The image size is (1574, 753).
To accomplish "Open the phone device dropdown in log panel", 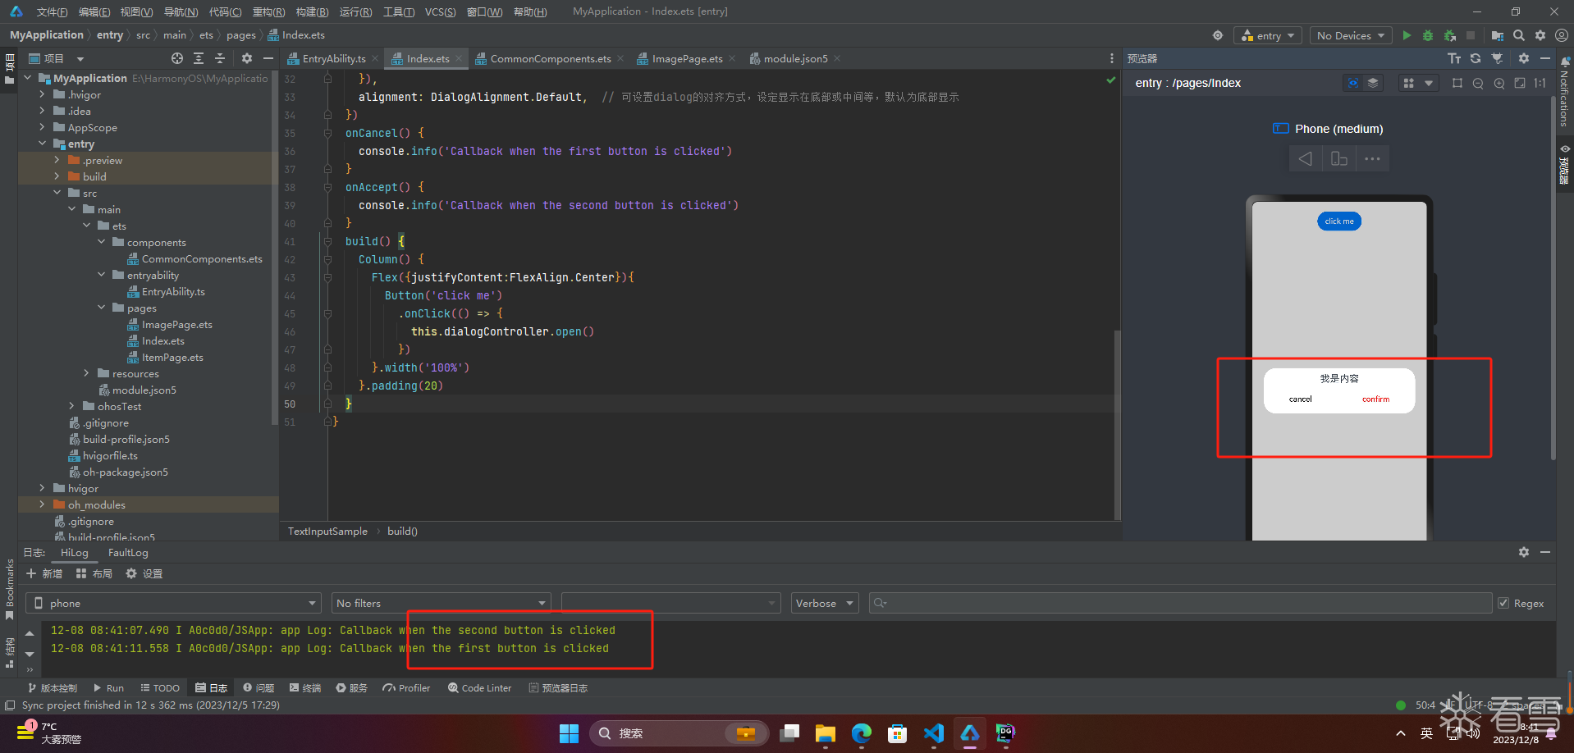I will click(x=175, y=603).
